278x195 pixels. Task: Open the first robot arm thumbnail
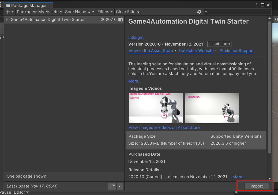156,108
